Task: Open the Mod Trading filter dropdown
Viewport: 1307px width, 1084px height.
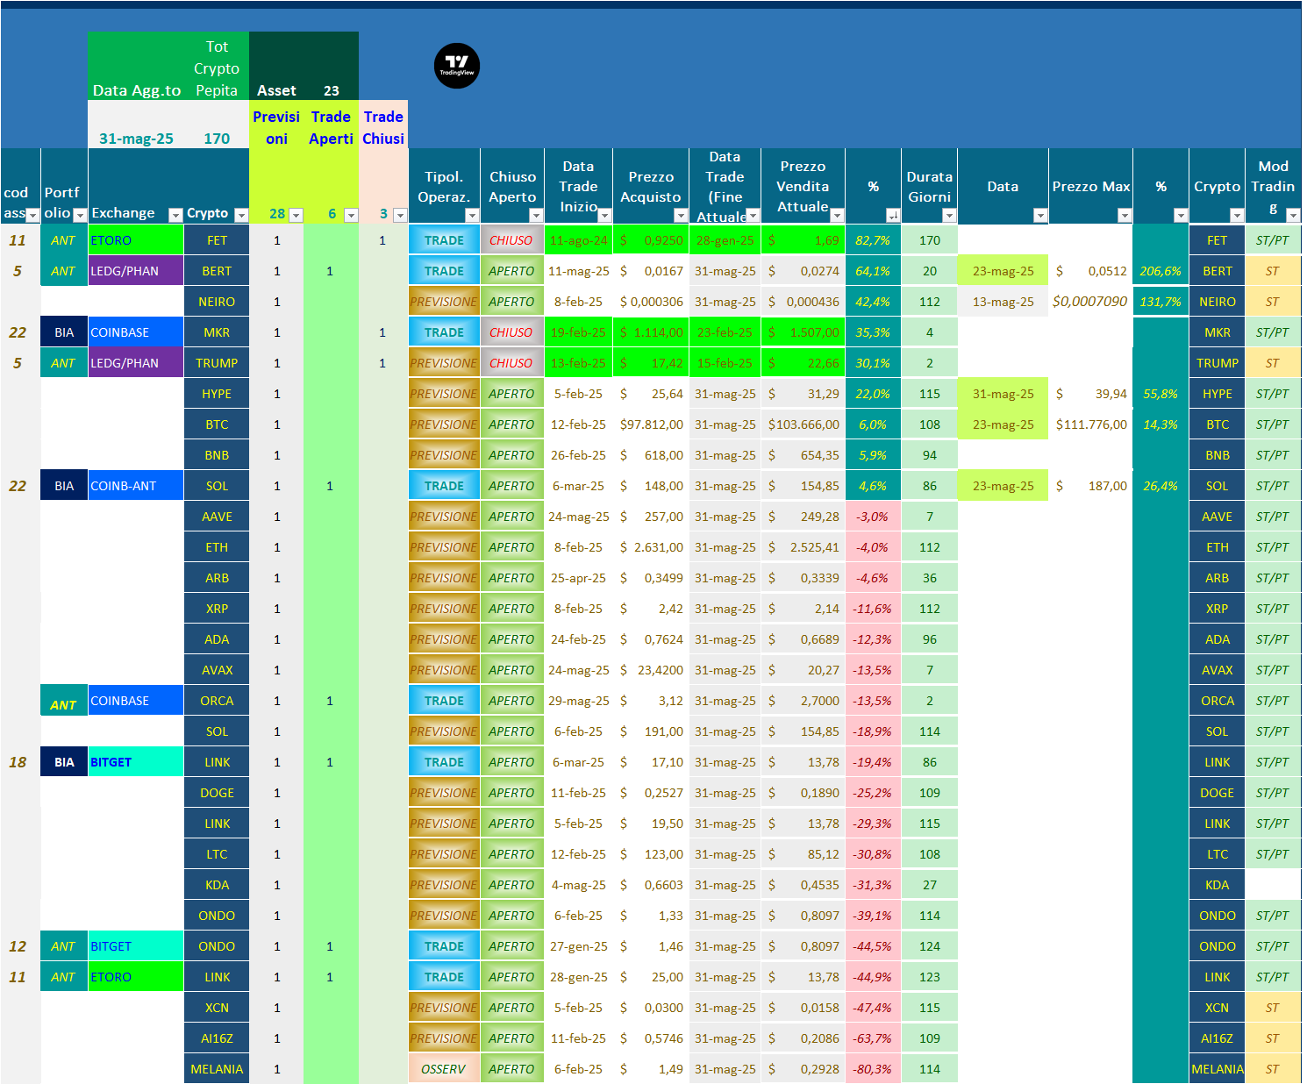Action: point(1292,216)
